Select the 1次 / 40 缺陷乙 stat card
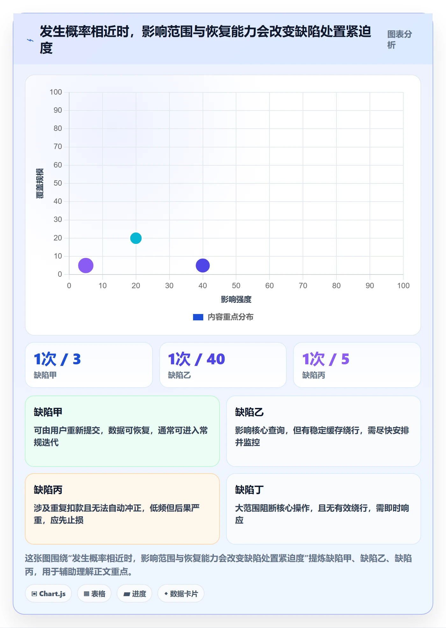446x628 pixels. click(x=223, y=365)
